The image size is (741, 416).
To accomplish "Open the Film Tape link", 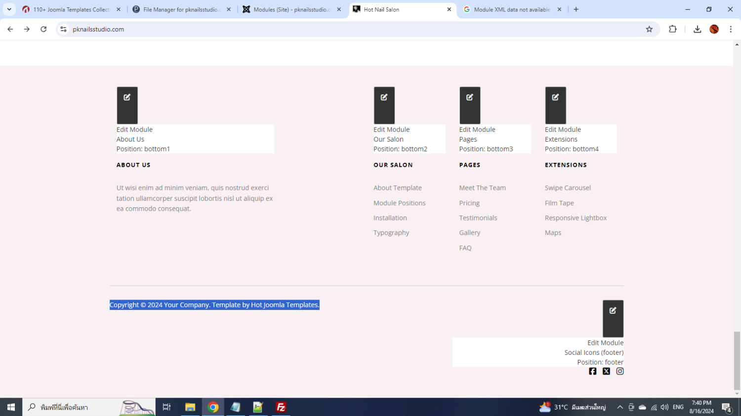I will pyautogui.click(x=559, y=203).
